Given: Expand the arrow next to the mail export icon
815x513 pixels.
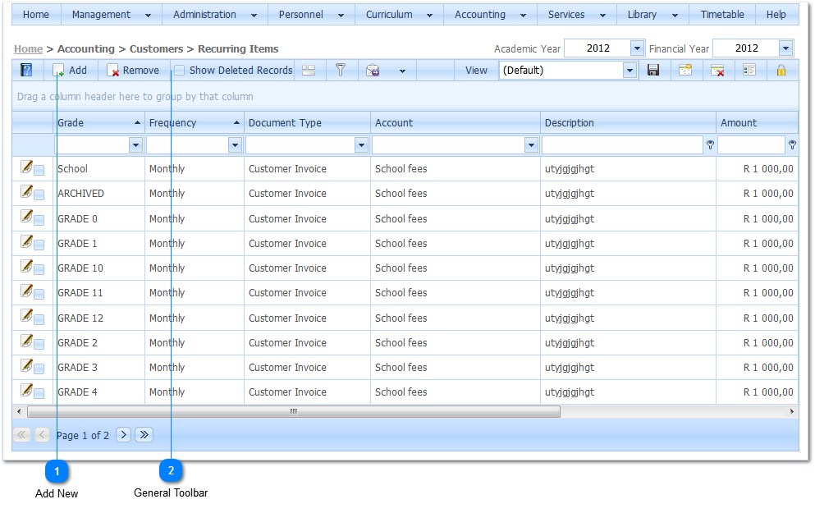Looking at the screenshot, I should click(x=402, y=71).
